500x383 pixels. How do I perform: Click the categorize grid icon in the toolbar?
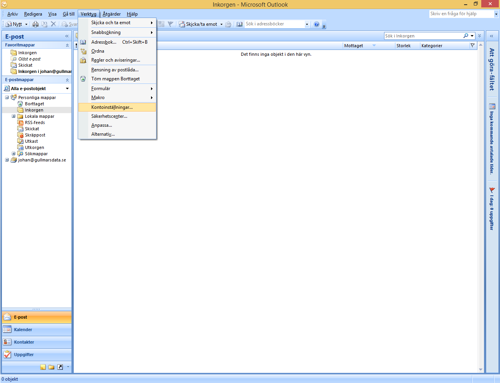pos(161,24)
